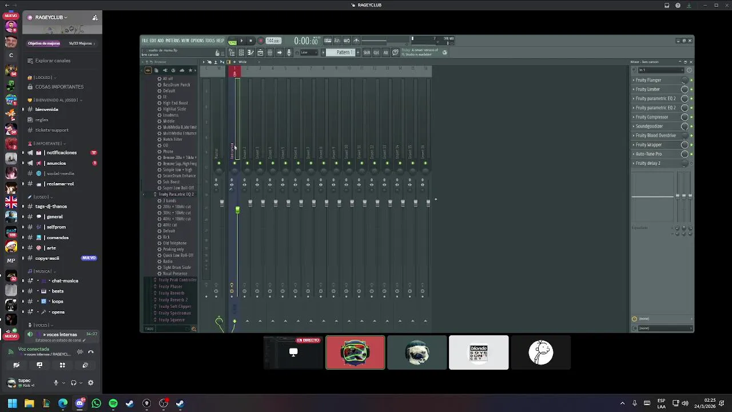Open the ADD menu
732x412 pixels.
[160, 41]
